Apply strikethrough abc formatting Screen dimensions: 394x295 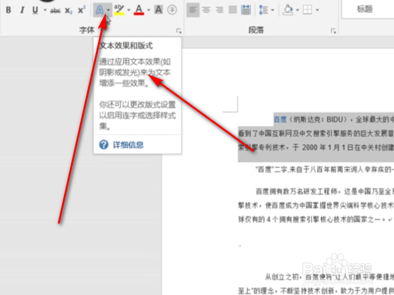[55, 10]
